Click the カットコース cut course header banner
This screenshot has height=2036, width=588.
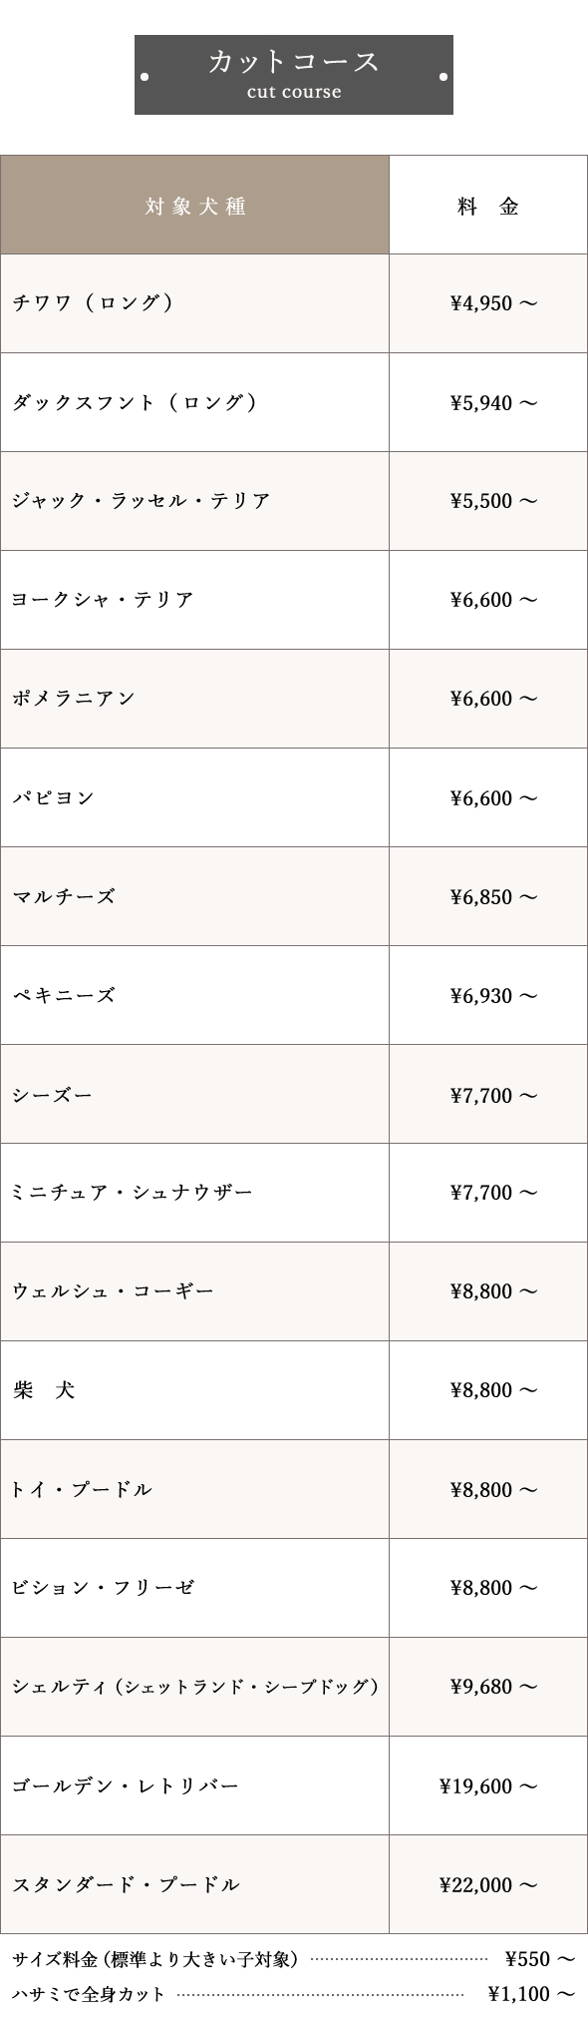[294, 75]
